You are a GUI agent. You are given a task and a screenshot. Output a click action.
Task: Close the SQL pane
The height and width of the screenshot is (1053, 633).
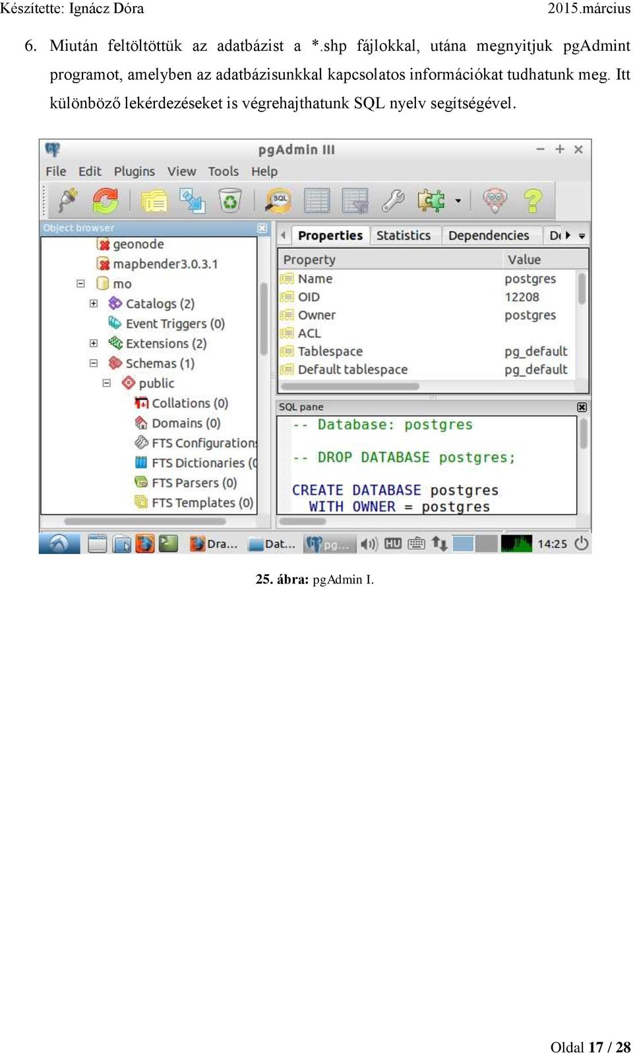582,407
